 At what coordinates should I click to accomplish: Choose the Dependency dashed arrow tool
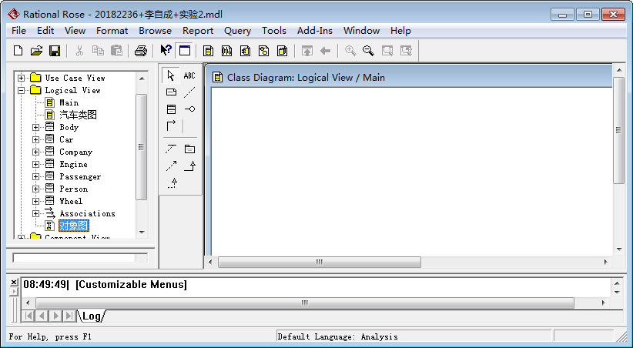[171, 166]
